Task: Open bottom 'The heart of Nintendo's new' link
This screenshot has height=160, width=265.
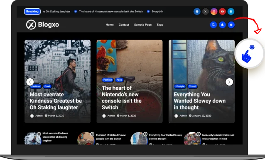Action: pyautogui.click(x=111, y=137)
